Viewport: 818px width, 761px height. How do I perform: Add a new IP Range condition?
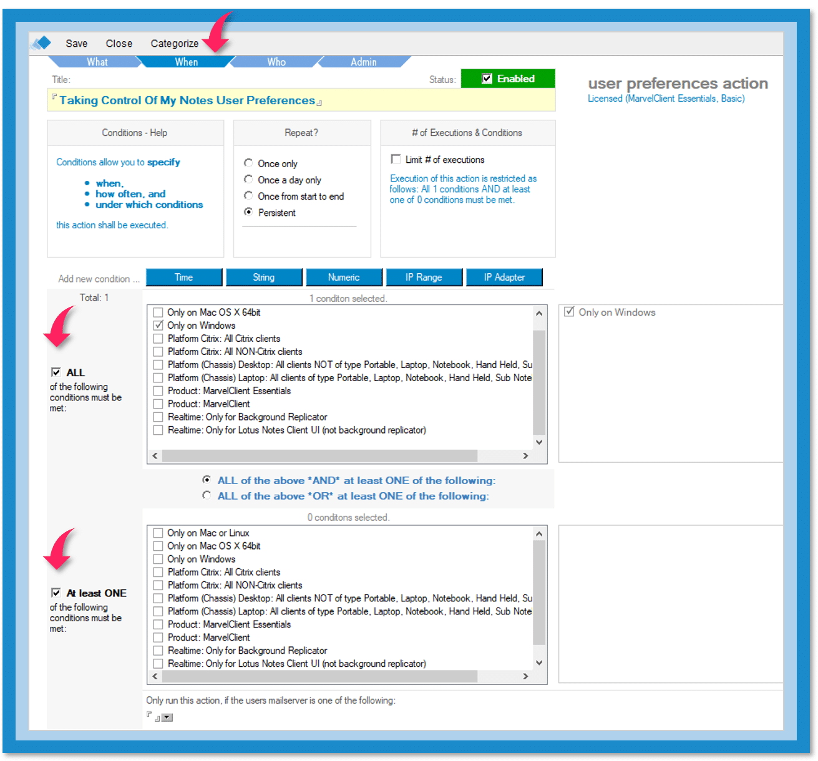[424, 277]
